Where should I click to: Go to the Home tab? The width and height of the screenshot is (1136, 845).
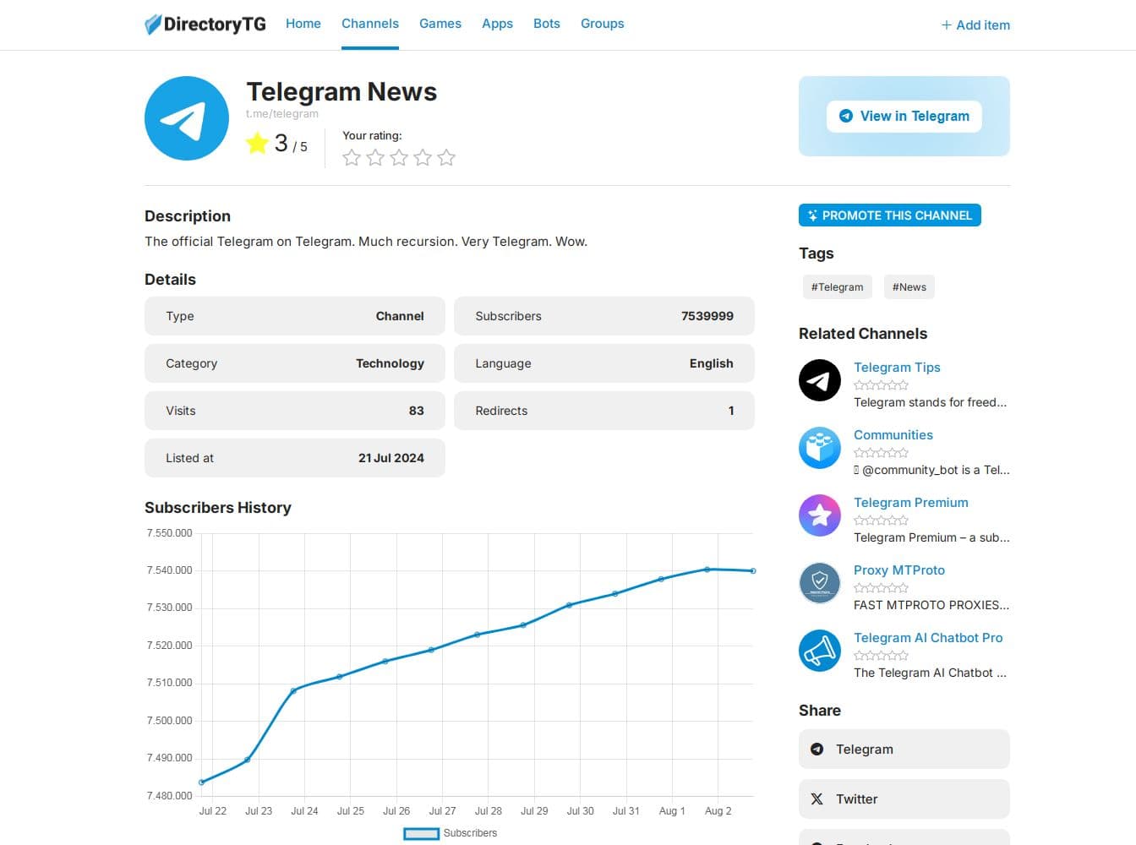point(303,24)
